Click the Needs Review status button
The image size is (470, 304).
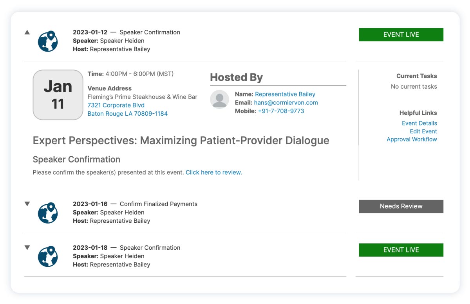pos(401,206)
